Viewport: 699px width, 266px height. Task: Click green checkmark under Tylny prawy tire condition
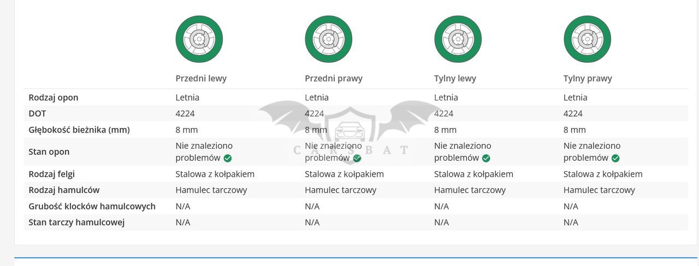(x=615, y=158)
